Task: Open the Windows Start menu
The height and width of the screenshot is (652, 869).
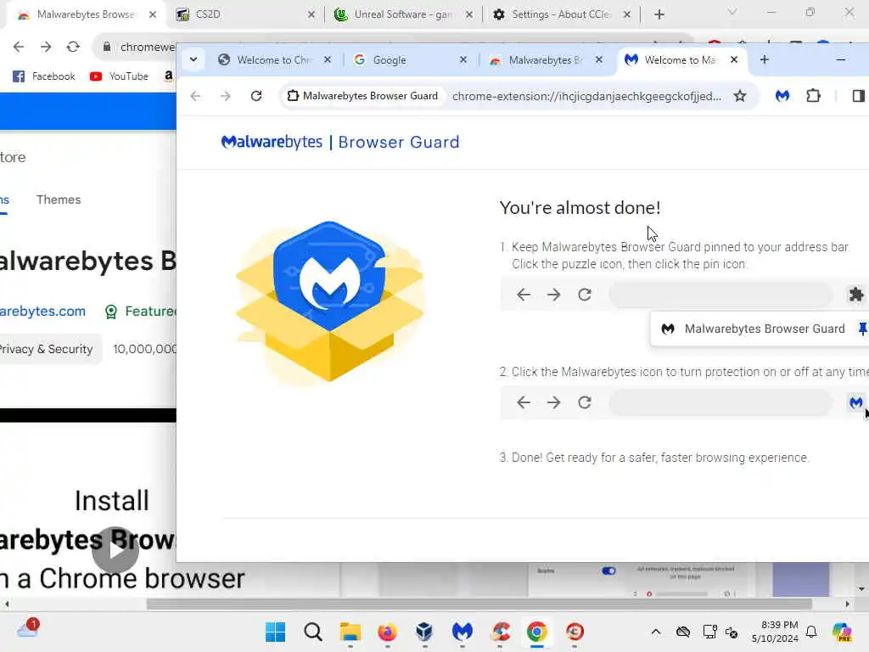Action: point(276,632)
